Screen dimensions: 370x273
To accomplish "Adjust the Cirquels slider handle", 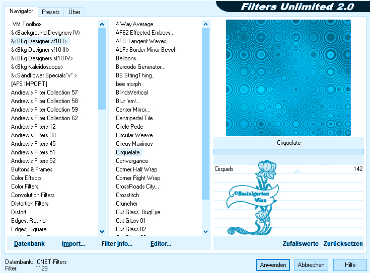I will (x=298, y=171).
